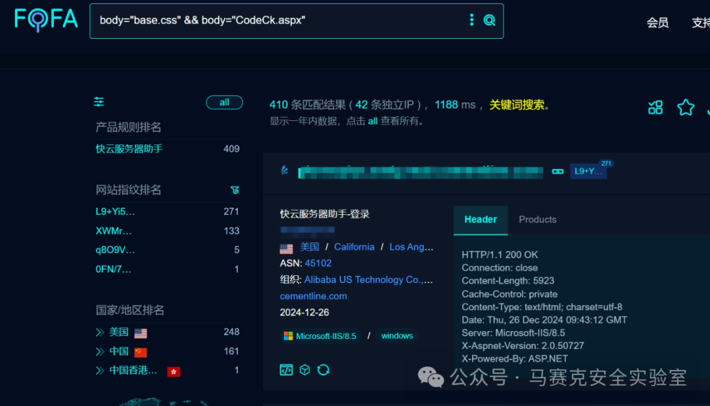Switch to the Header tab
Screen dimensions: 710x406
(x=481, y=219)
